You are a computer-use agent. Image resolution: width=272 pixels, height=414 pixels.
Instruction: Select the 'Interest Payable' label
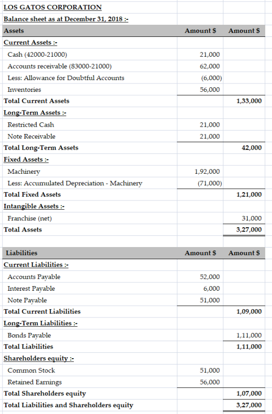tap(31, 289)
